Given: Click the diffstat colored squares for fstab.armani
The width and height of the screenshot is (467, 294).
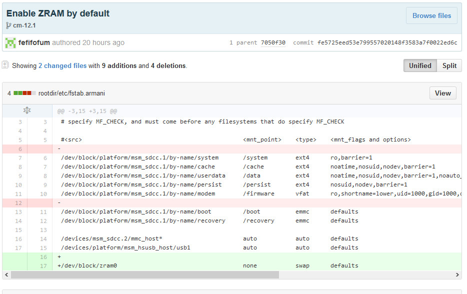Looking at the screenshot, I should tap(24, 93).
